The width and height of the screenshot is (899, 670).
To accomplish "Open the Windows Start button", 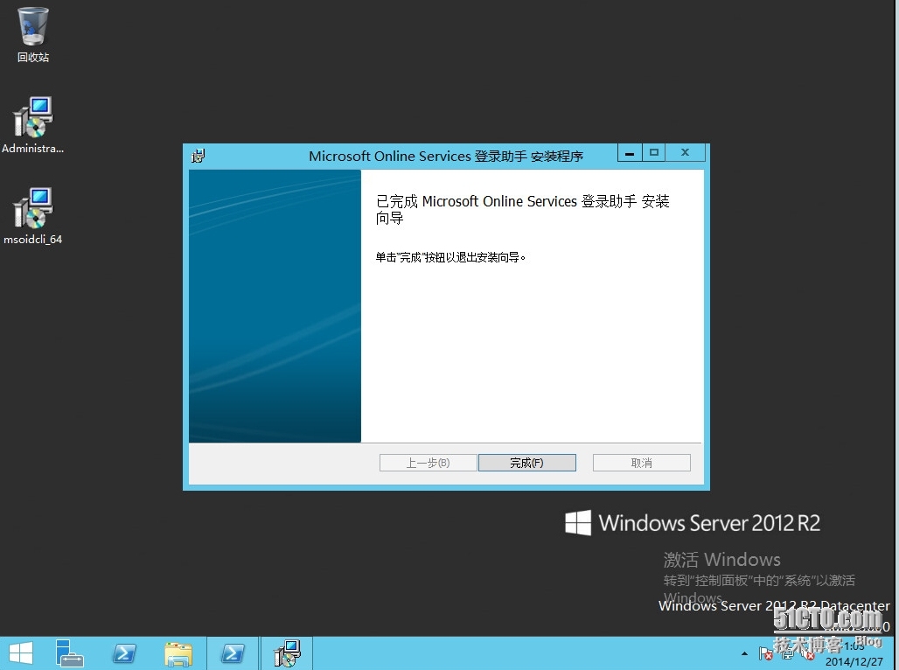I will click(x=21, y=653).
